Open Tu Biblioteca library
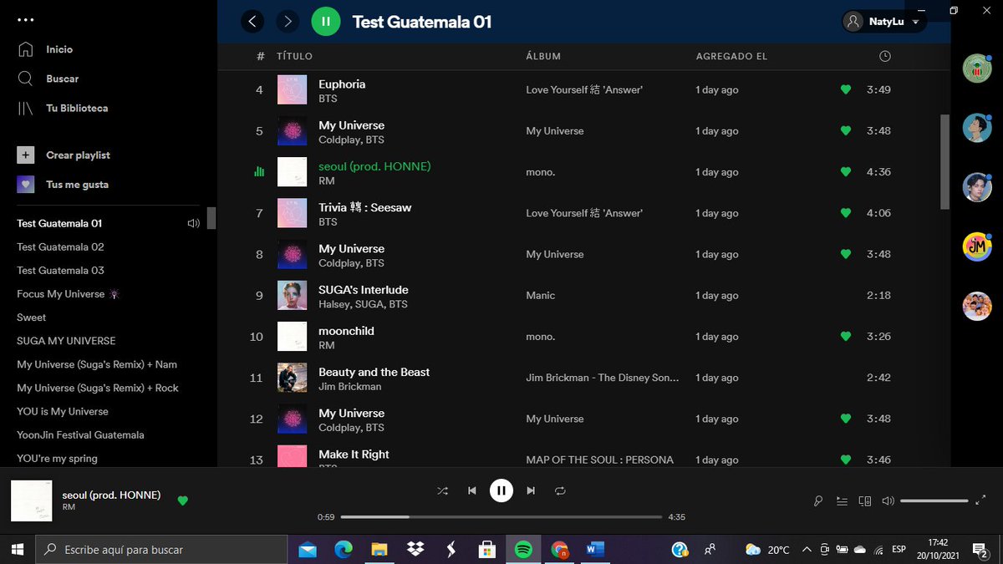This screenshot has height=564, width=1003. click(63, 108)
